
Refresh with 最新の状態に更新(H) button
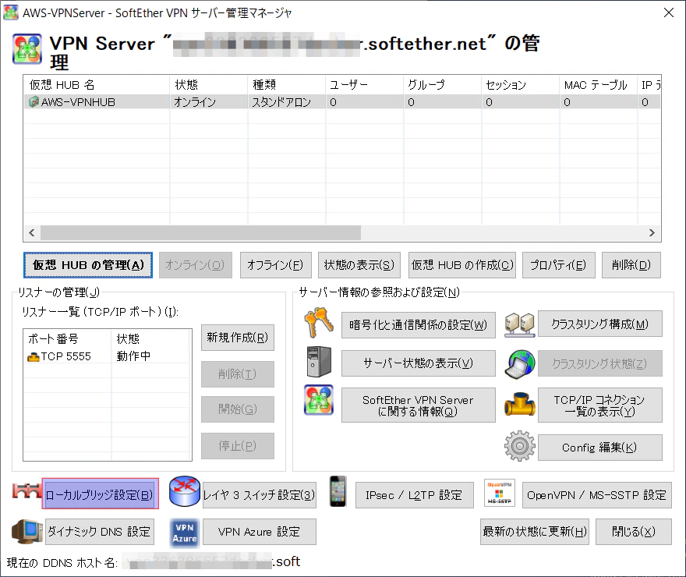(535, 532)
